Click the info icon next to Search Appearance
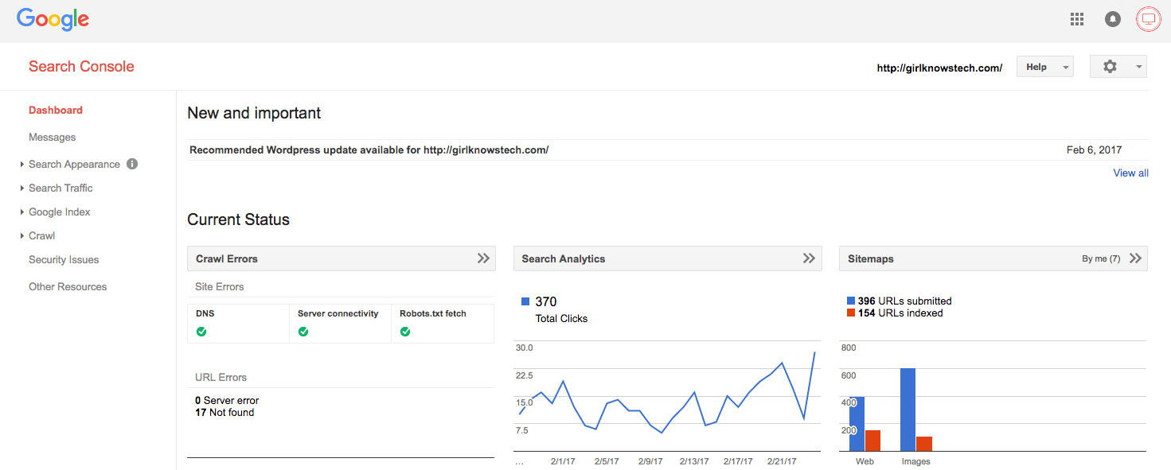Screen dimensions: 1171x470 click(x=132, y=164)
